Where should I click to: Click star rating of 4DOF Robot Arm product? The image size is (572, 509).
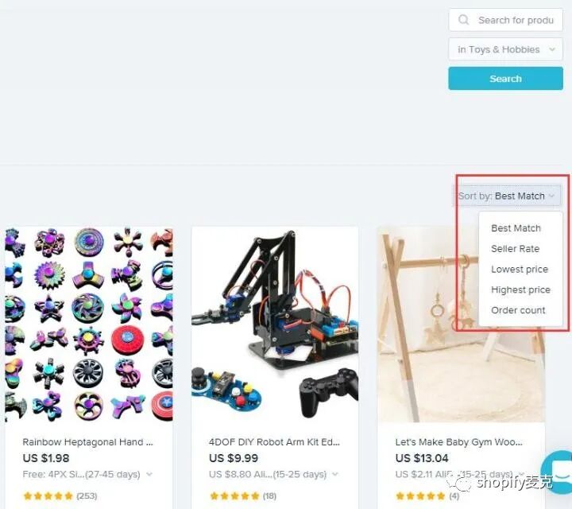234,495
